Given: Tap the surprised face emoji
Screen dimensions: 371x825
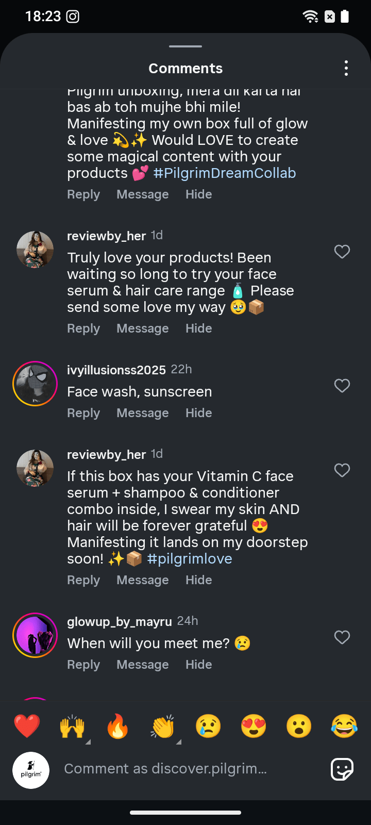Looking at the screenshot, I should [299, 726].
